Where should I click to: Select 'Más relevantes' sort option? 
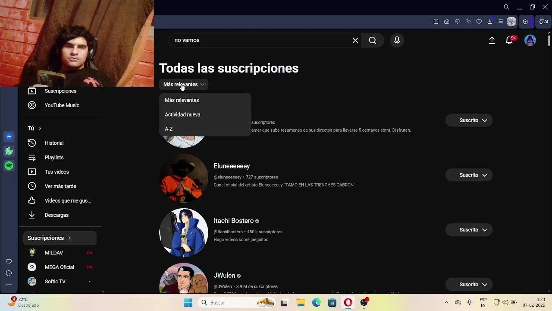pos(205,100)
